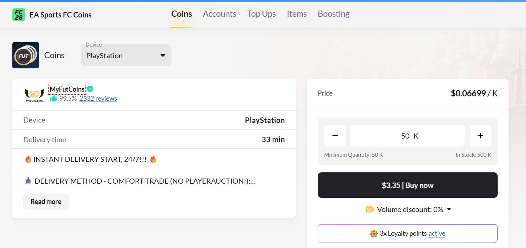Viewport: 526px width, 248px height.
Task: Select the FUT coins image icon
Action: click(25, 55)
